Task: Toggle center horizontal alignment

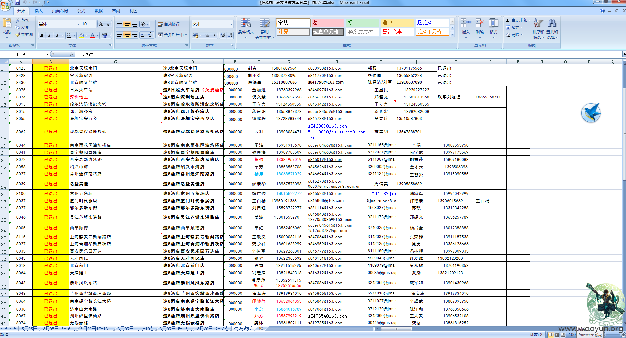Action: 127,35
